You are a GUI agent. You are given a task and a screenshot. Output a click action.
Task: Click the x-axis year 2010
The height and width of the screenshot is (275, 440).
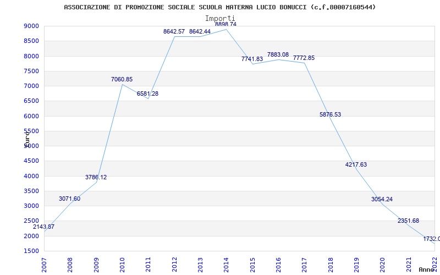122,265
